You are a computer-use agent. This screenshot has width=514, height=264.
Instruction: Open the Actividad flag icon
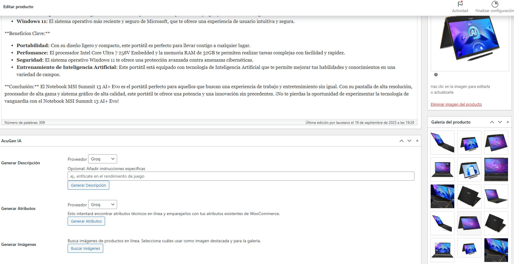(460, 4)
